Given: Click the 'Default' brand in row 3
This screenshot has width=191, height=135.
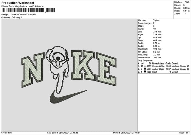Looking at the screenshot, I should click(x=175, y=72).
